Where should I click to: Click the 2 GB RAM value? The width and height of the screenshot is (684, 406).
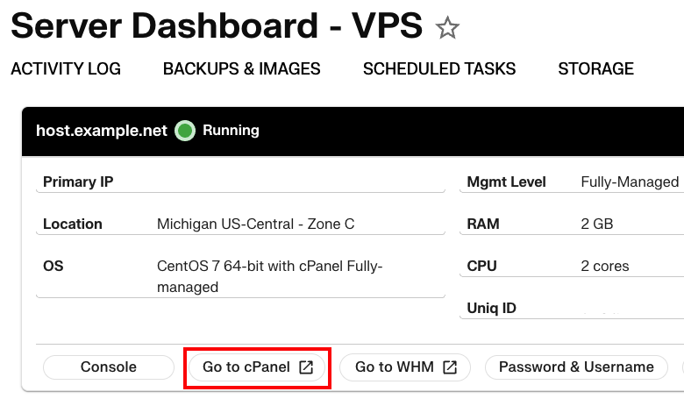(596, 224)
